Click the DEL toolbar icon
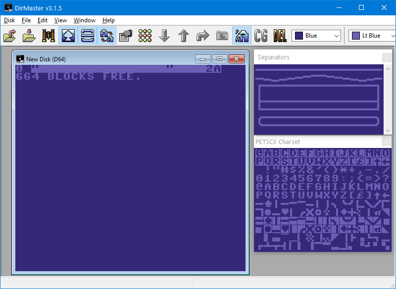396x289 pixels. 280,36
